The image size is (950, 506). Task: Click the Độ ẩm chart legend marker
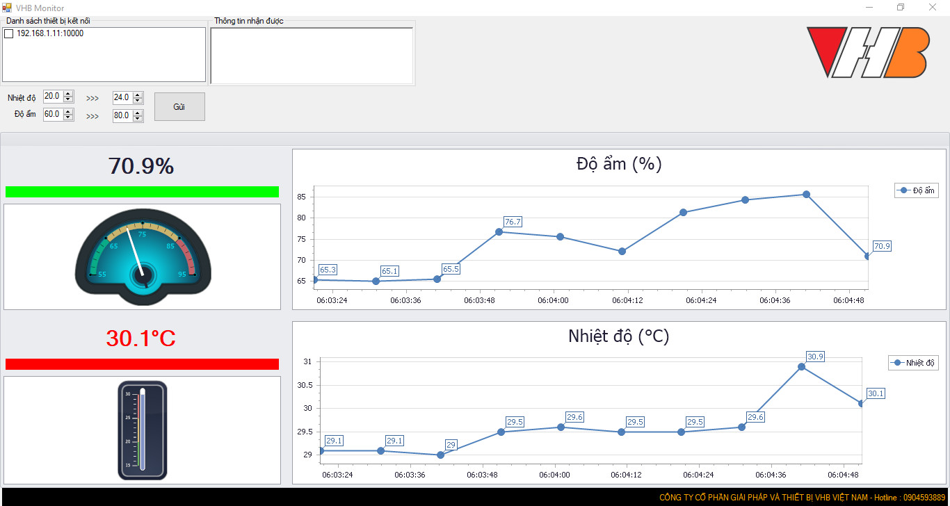point(903,190)
